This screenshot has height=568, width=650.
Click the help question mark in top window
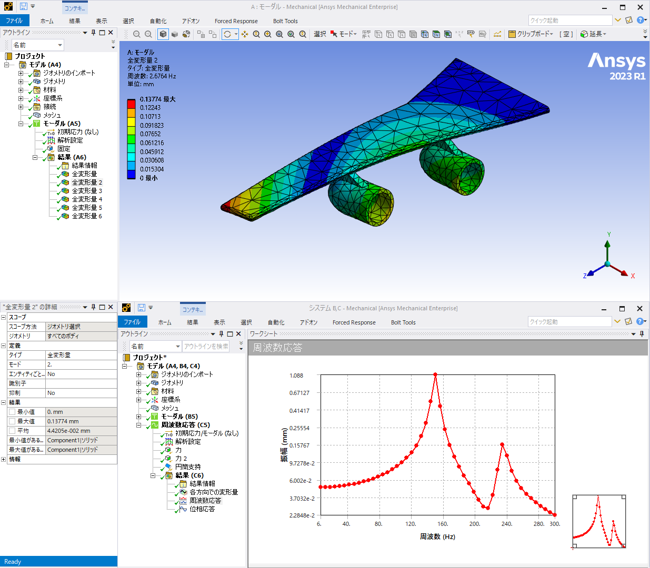[x=640, y=21]
